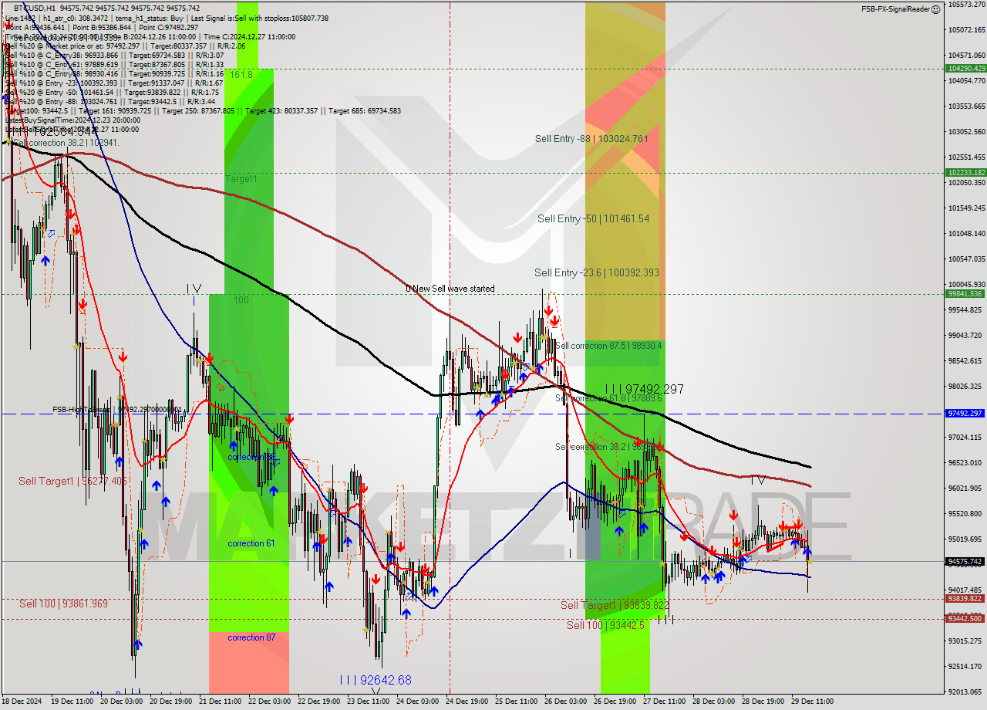Click the '0 New Sell wave started' annotation
This screenshot has width=987, height=710.
point(450,289)
